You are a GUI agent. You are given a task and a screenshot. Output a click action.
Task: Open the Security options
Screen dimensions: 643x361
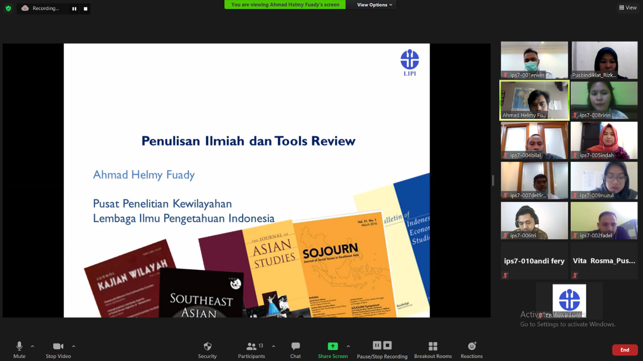coord(207,349)
